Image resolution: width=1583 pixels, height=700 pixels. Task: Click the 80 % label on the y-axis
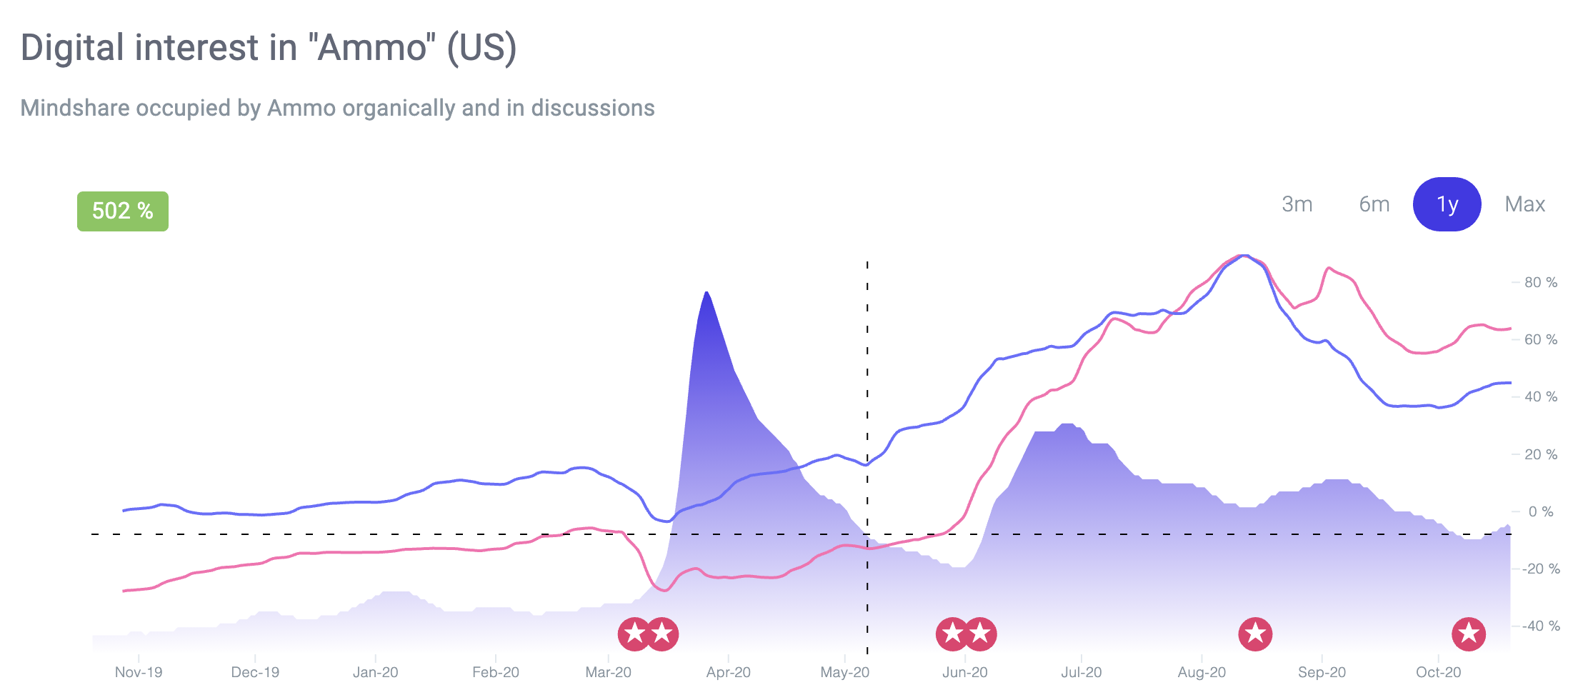pos(1541,282)
